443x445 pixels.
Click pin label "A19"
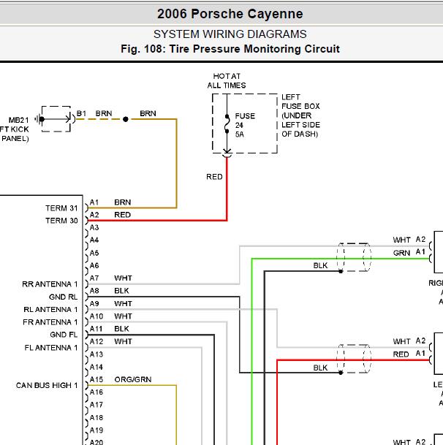coord(96,430)
